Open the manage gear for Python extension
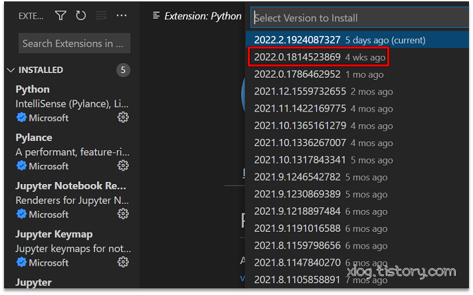The height and width of the screenshot is (295, 473). pos(123,118)
